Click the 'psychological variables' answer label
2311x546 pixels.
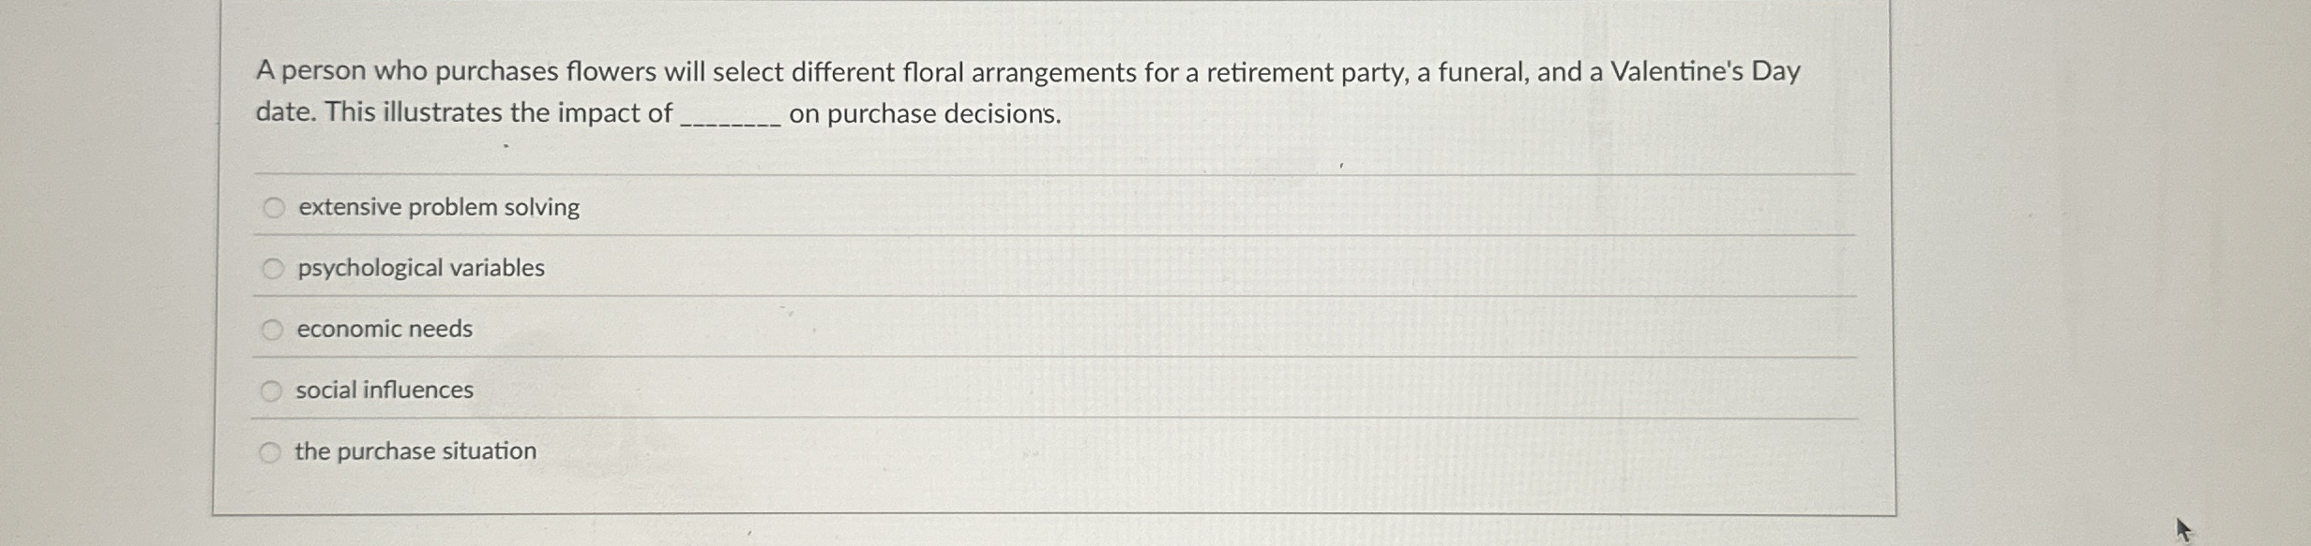coord(420,269)
